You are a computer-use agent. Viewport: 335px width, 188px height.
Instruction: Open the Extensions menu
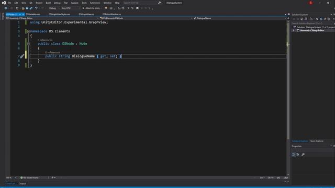click(95, 3)
